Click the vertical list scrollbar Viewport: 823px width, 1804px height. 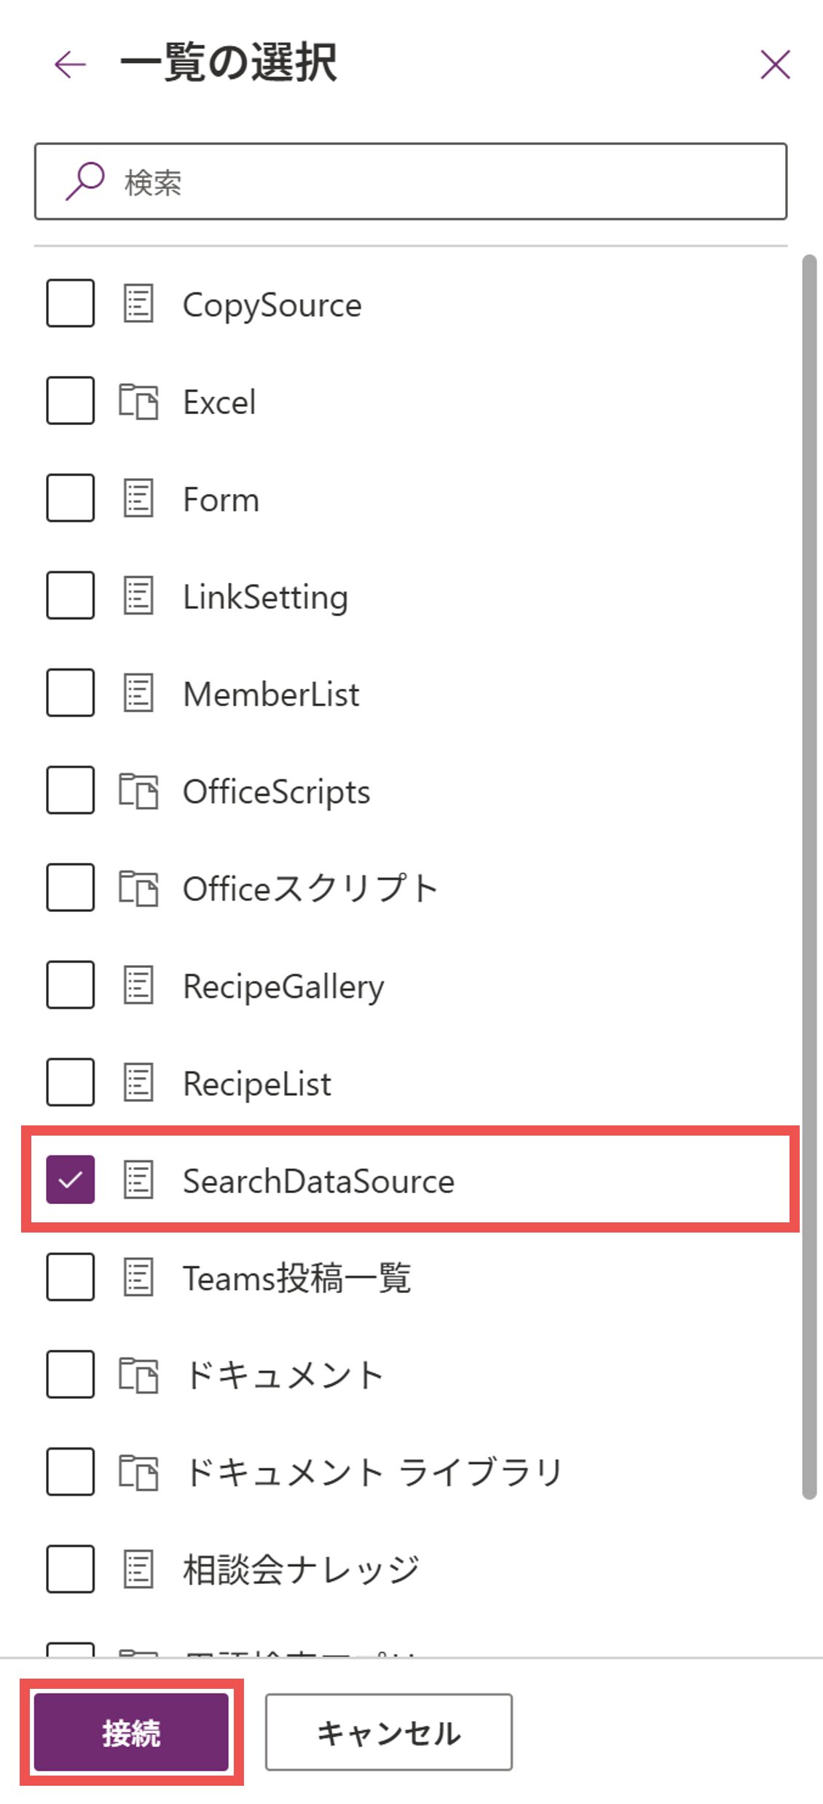(808, 875)
